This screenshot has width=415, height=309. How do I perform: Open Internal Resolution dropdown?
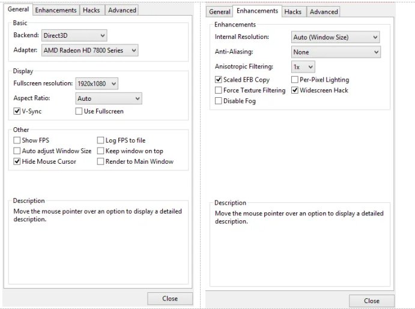tap(335, 37)
